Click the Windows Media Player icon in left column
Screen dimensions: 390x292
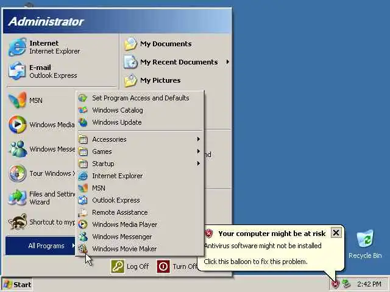coord(17,124)
